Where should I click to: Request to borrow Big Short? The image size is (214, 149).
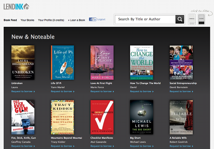pyautogui.click(x=142, y=146)
